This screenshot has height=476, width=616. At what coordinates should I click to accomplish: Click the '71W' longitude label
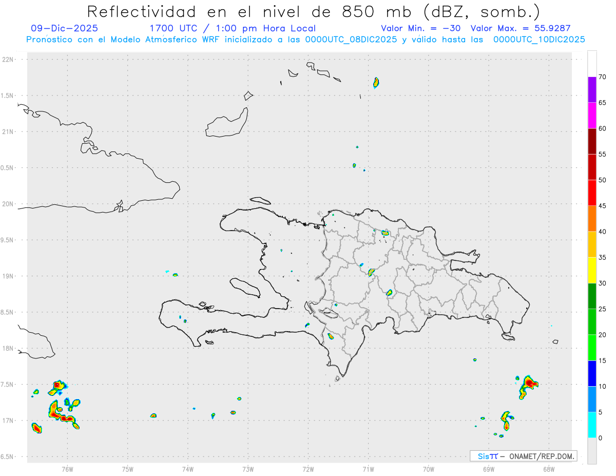tap(369, 469)
